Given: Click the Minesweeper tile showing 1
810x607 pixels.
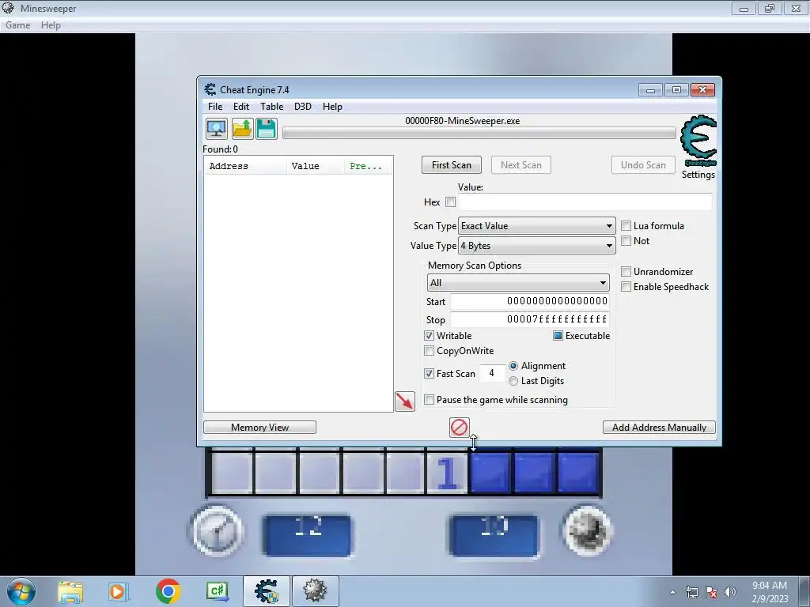Looking at the screenshot, I should click(x=447, y=472).
